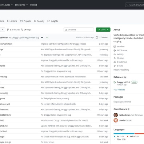Open the Readme link in About
The height and width of the screenshot is (144, 144).
[x=121, y=47]
